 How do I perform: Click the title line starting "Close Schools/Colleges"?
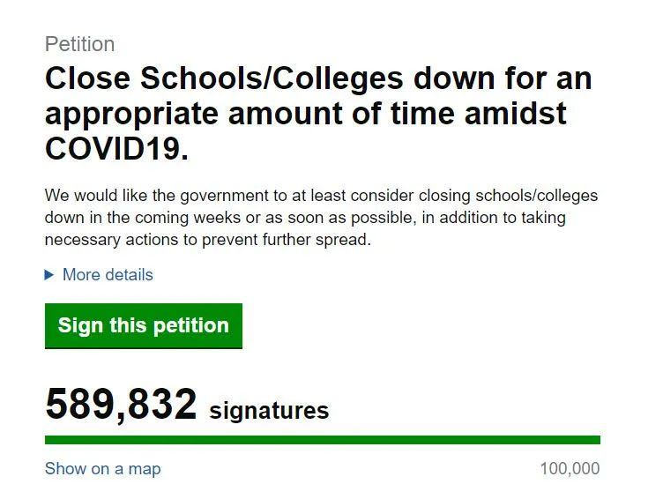pyautogui.click(x=317, y=79)
